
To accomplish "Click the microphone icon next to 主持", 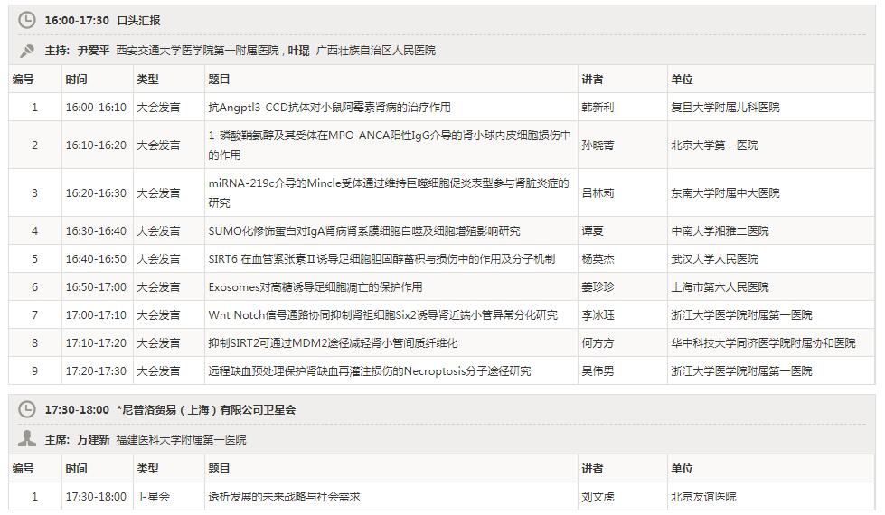I will [x=26, y=51].
